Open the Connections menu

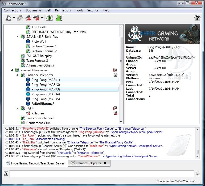tap(13, 10)
